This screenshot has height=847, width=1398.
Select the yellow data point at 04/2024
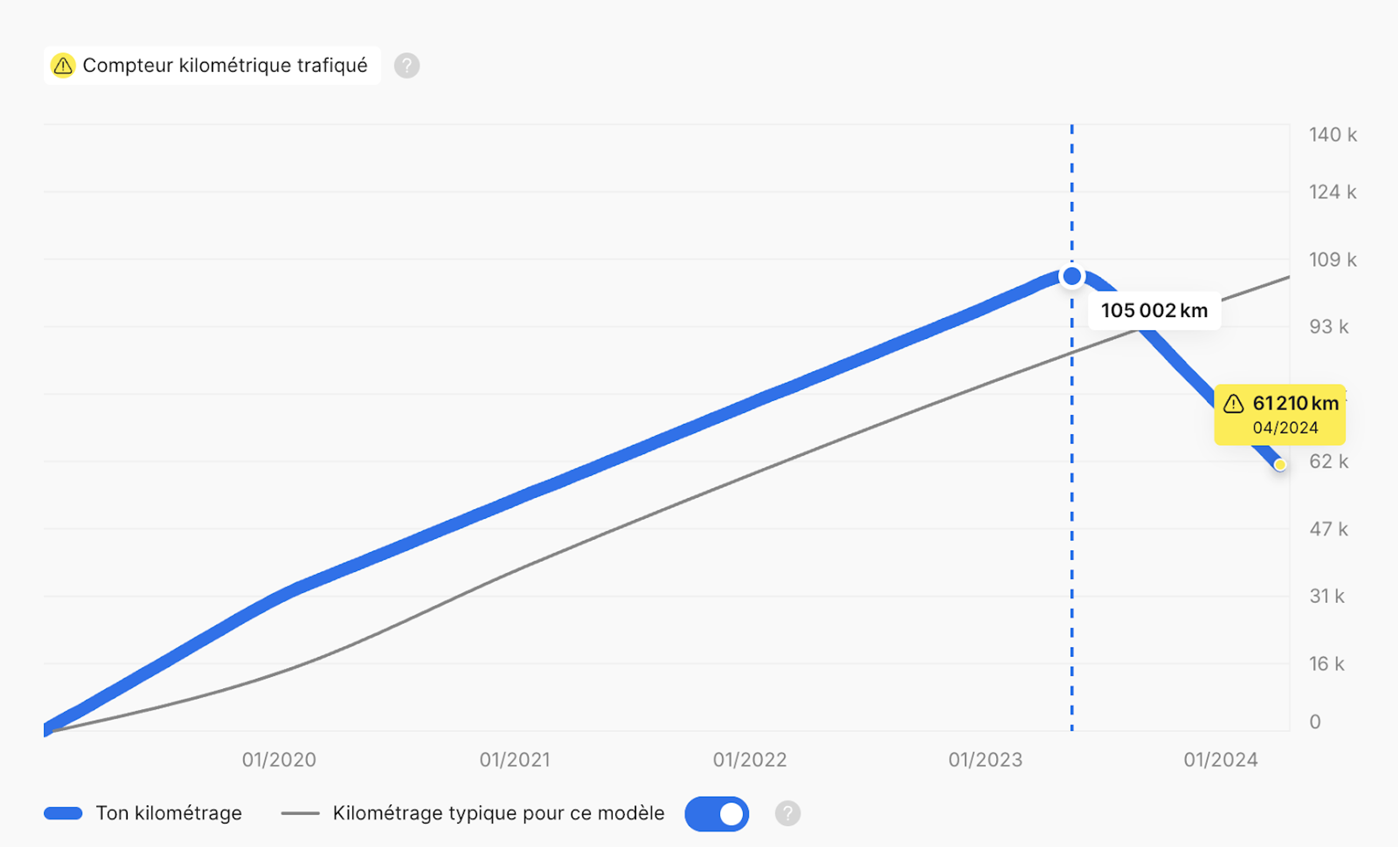[1279, 465]
